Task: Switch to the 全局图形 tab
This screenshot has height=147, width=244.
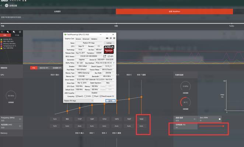Action: 57,11
